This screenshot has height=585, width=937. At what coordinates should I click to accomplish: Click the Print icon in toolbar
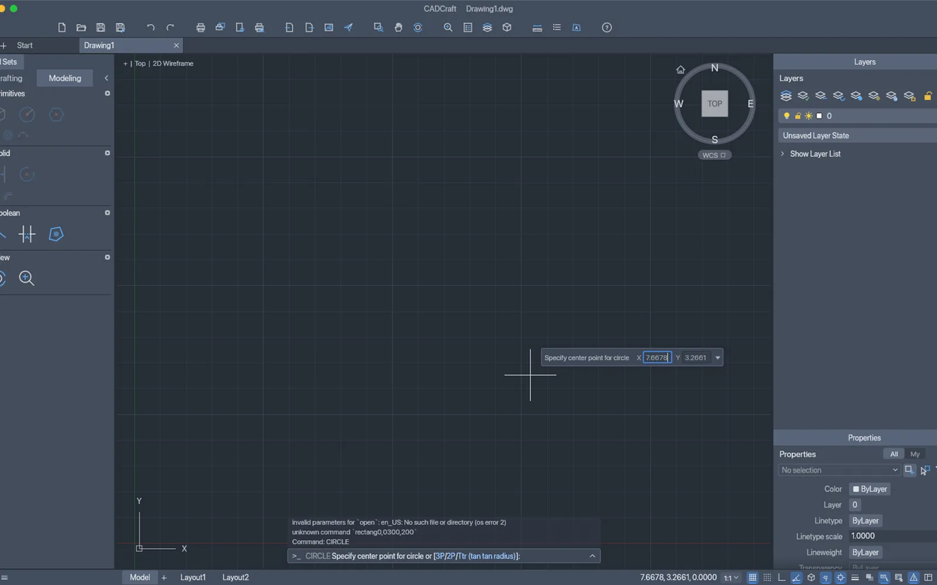200,27
